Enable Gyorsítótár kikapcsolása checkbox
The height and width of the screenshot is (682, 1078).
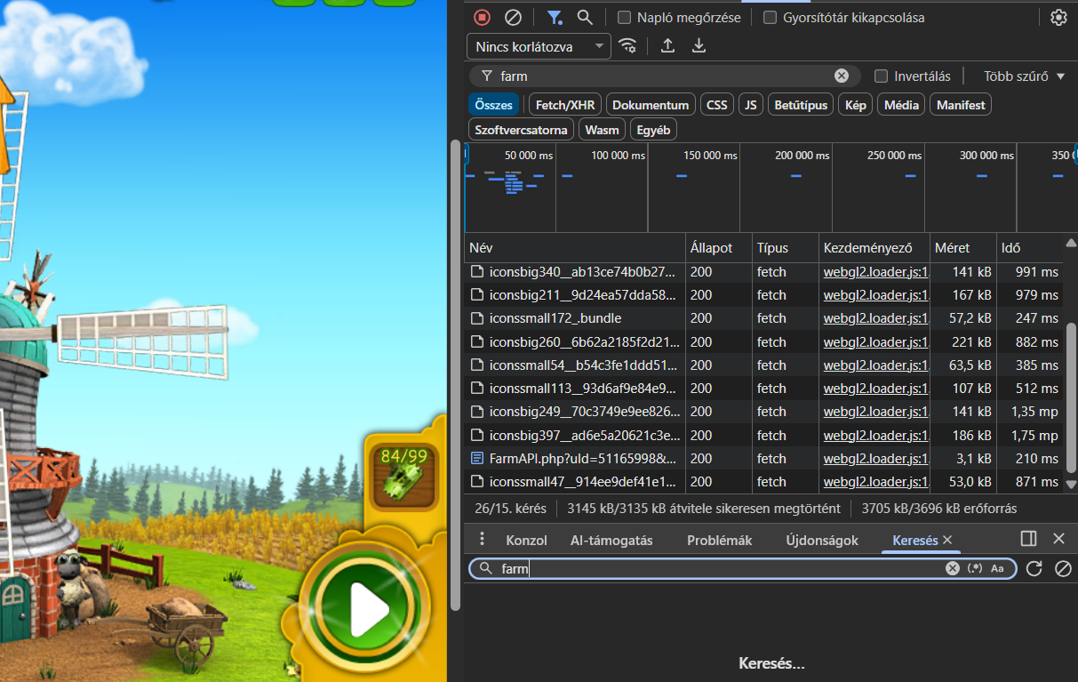coord(771,17)
